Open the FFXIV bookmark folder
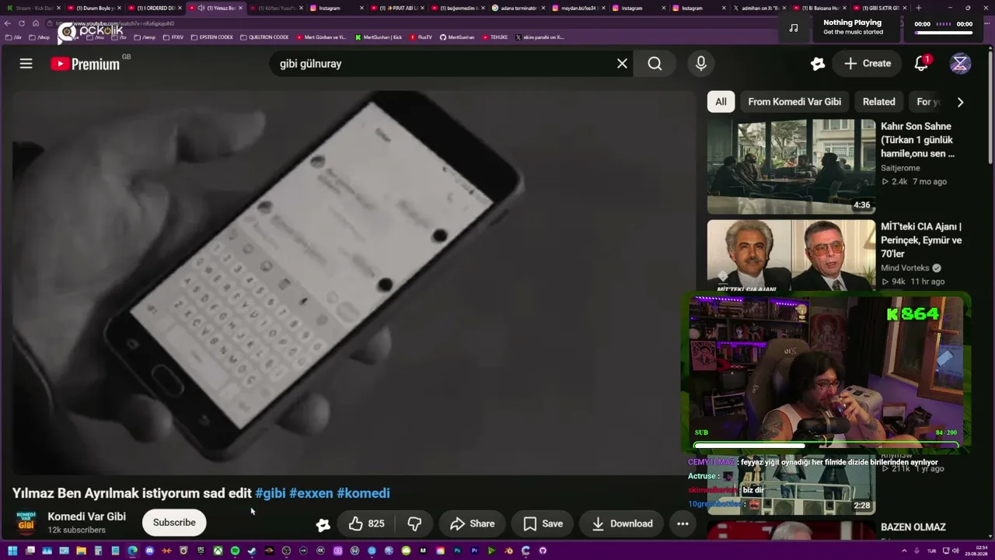 [x=174, y=37]
